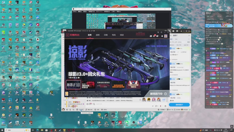Image resolution: width=234 pixels, height=132 pixels.
Task: Open the 编辑(E) menu in OBS window
Action: [x=80, y=11]
